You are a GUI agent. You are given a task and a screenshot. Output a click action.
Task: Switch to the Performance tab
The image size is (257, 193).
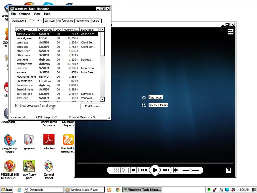tap(65, 21)
